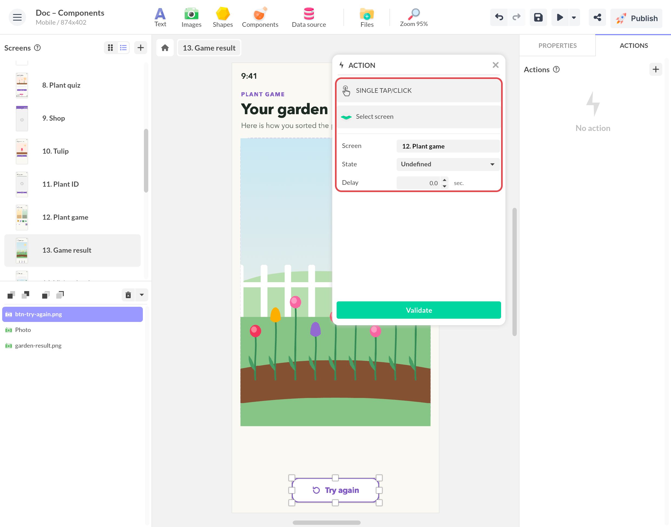Click the Try again button on canvas
The width and height of the screenshot is (671, 527).
[335, 490]
